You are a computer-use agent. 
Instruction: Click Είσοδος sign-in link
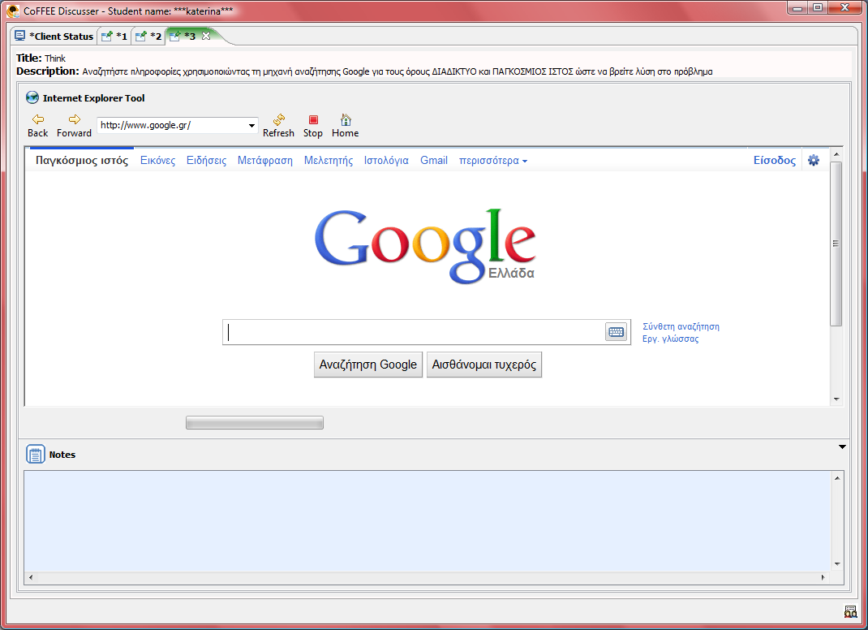tap(775, 160)
